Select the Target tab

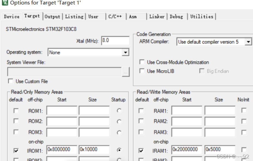(x=32, y=16)
